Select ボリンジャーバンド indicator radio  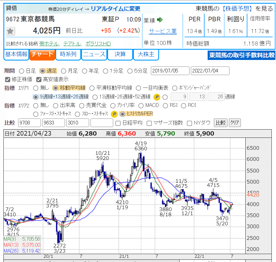click(175, 88)
